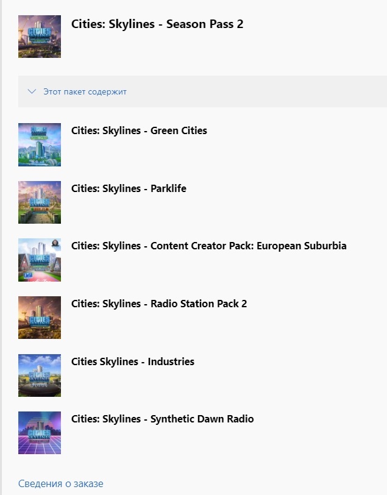Click the Content Creator Pack: European Suburbia title

point(208,246)
